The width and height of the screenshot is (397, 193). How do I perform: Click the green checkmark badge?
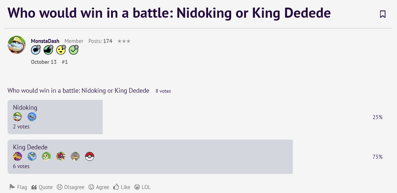coord(74,50)
